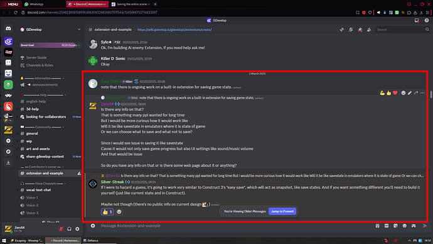Toggle the member list icon
Screen dimensions: 433x244
coord(369,30)
